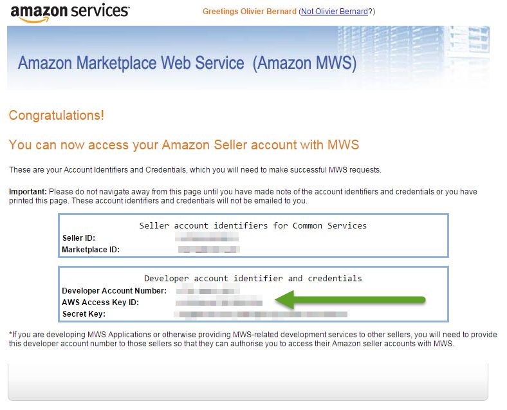This screenshot has height=410, width=507.
Task: Click the 'Developer Account Number:' label
Action: [x=114, y=291]
